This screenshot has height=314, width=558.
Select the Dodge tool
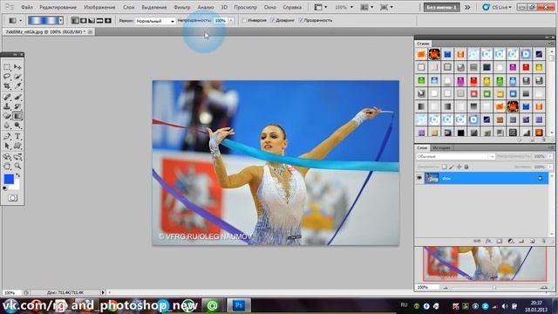pos(17,126)
